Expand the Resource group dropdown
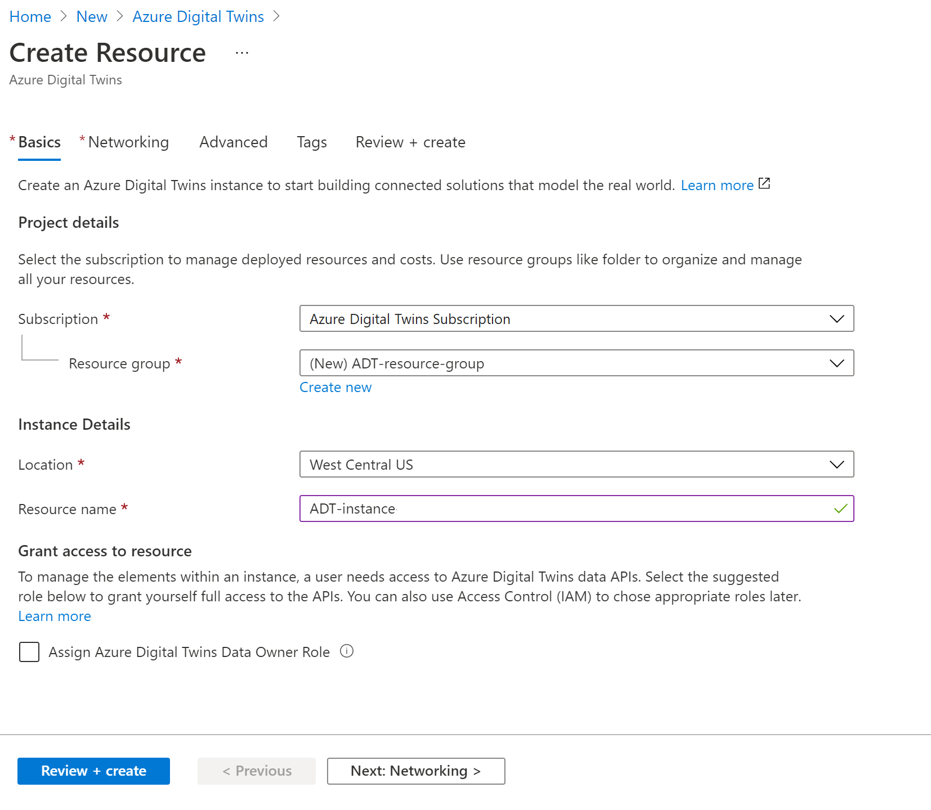 (x=576, y=363)
